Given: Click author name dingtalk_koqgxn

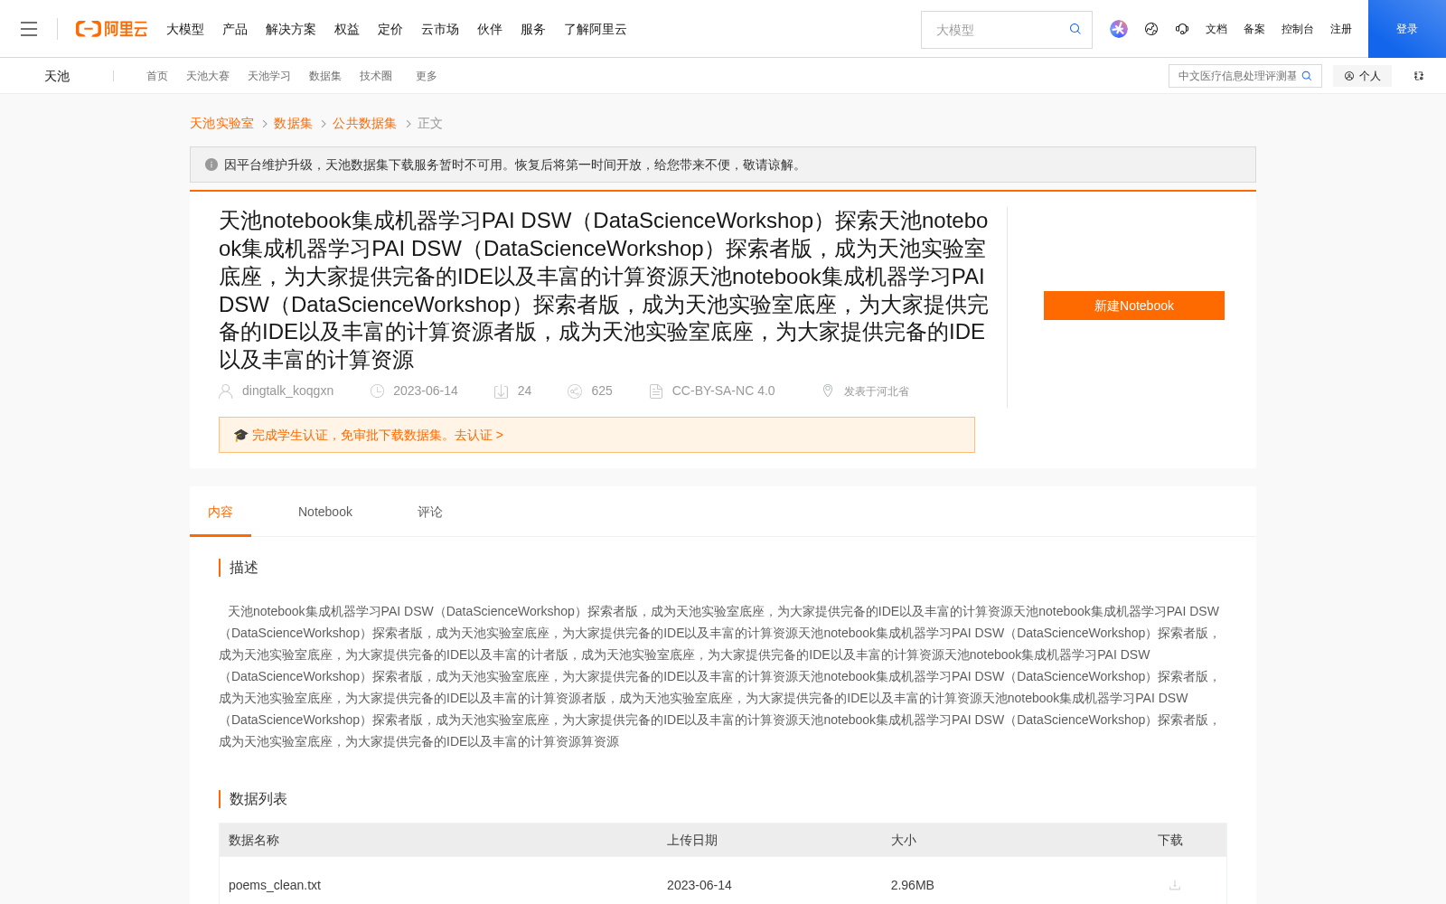Looking at the screenshot, I should point(288,391).
